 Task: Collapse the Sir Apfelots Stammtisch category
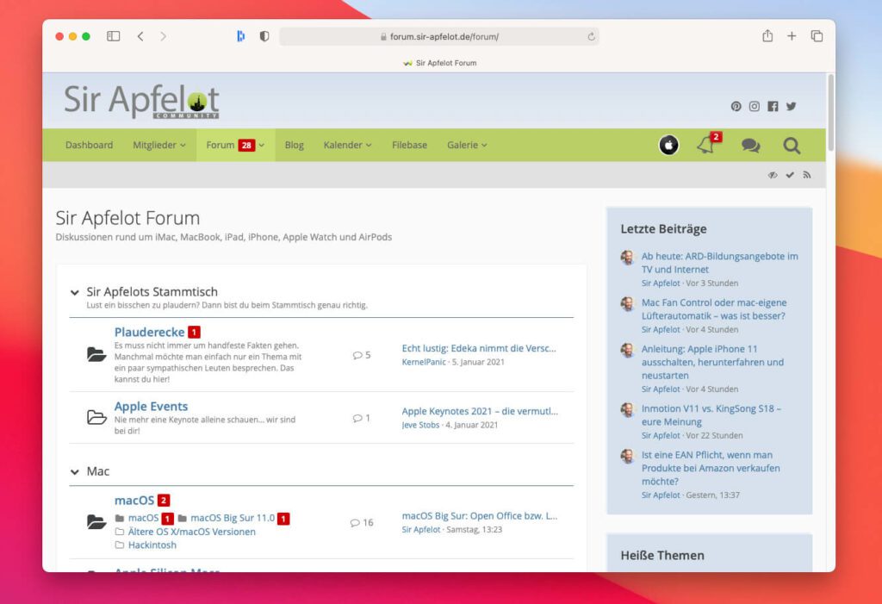(74, 292)
